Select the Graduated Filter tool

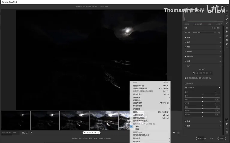(x=227, y=28)
